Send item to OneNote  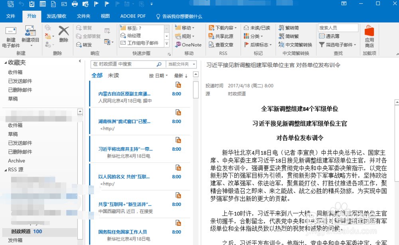click(x=188, y=45)
